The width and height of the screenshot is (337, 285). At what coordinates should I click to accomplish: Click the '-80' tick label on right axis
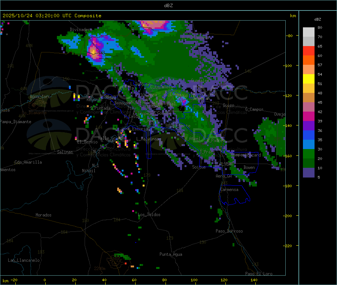click(289, 36)
